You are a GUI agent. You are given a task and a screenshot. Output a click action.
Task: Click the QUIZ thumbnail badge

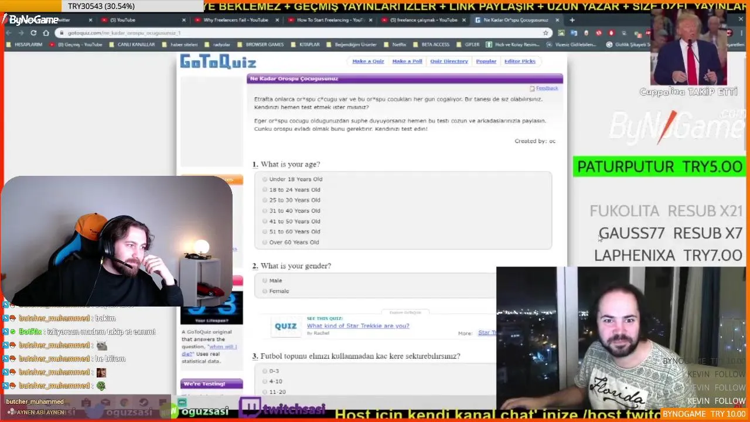click(286, 326)
